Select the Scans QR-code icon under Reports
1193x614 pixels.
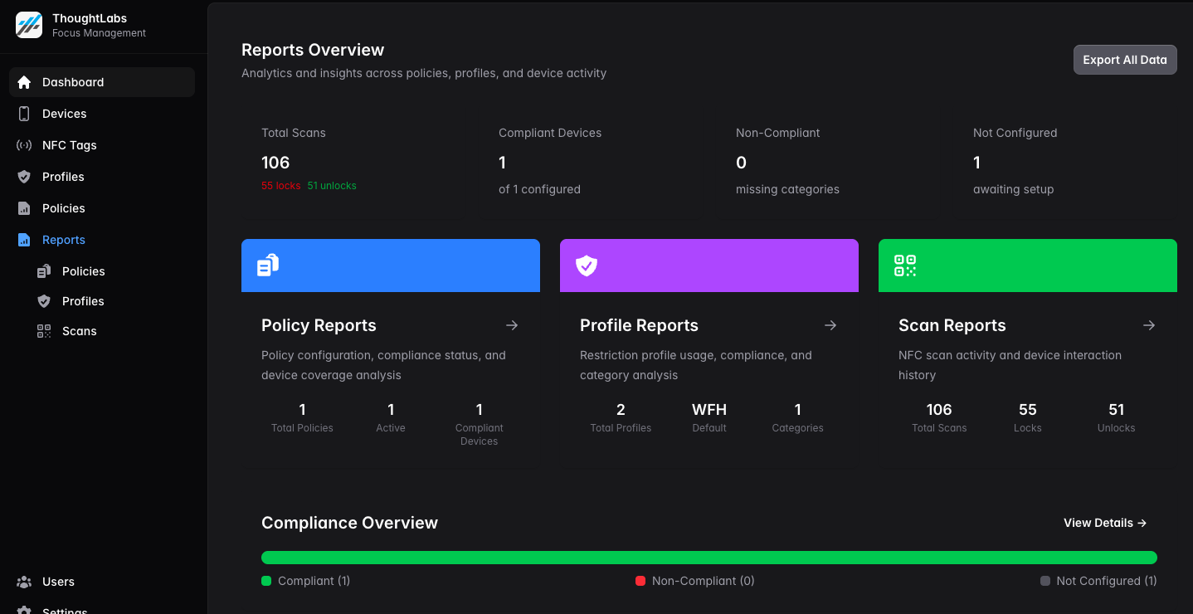[43, 331]
